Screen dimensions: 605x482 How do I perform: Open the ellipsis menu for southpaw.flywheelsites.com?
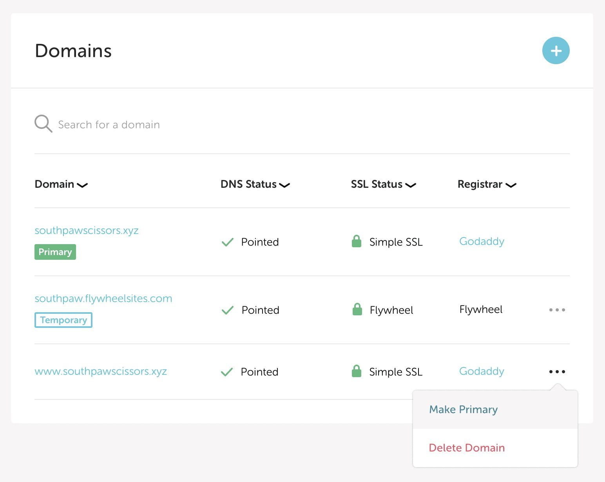click(x=557, y=309)
